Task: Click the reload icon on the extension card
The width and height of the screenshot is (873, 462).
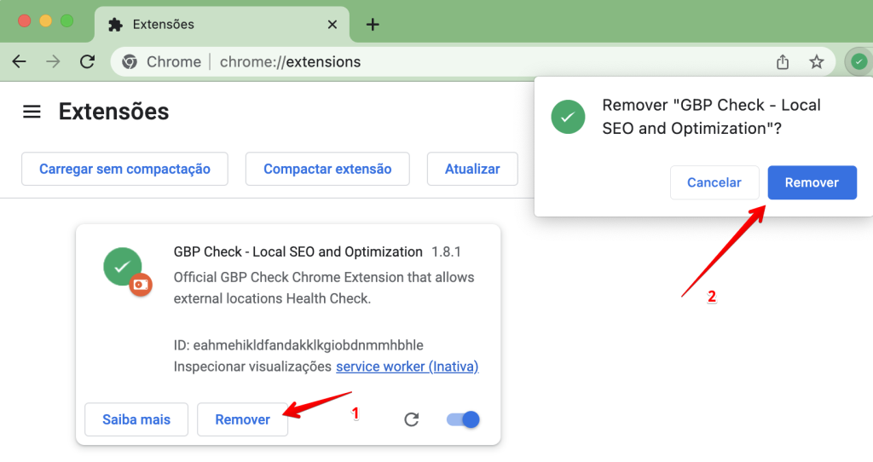Action: [x=412, y=419]
